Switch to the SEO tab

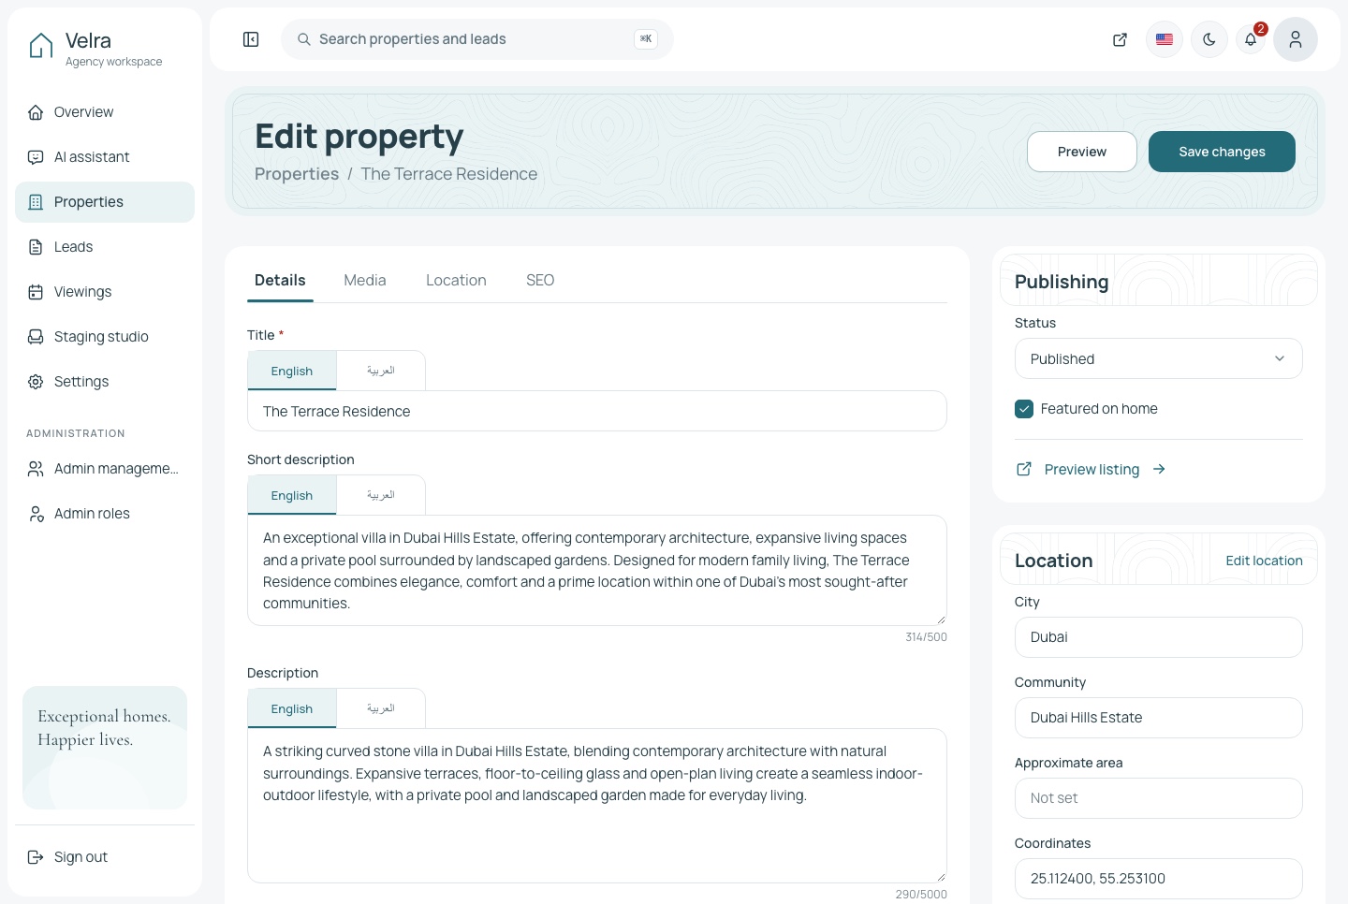540,281
